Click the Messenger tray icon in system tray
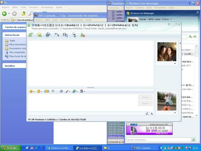The height and width of the screenshot is (151, 201). point(165,148)
